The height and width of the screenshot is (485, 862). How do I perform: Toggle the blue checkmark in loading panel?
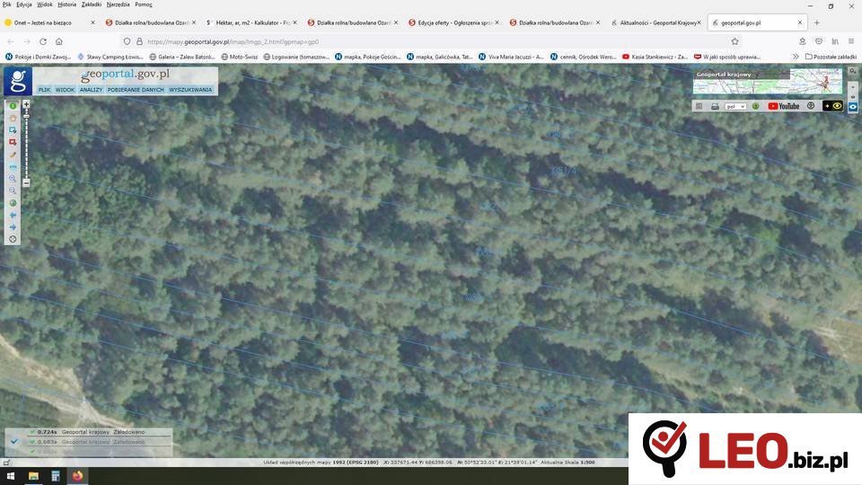click(x=14, y=441)
